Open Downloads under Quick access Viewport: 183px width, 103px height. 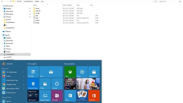click(9, 11)
